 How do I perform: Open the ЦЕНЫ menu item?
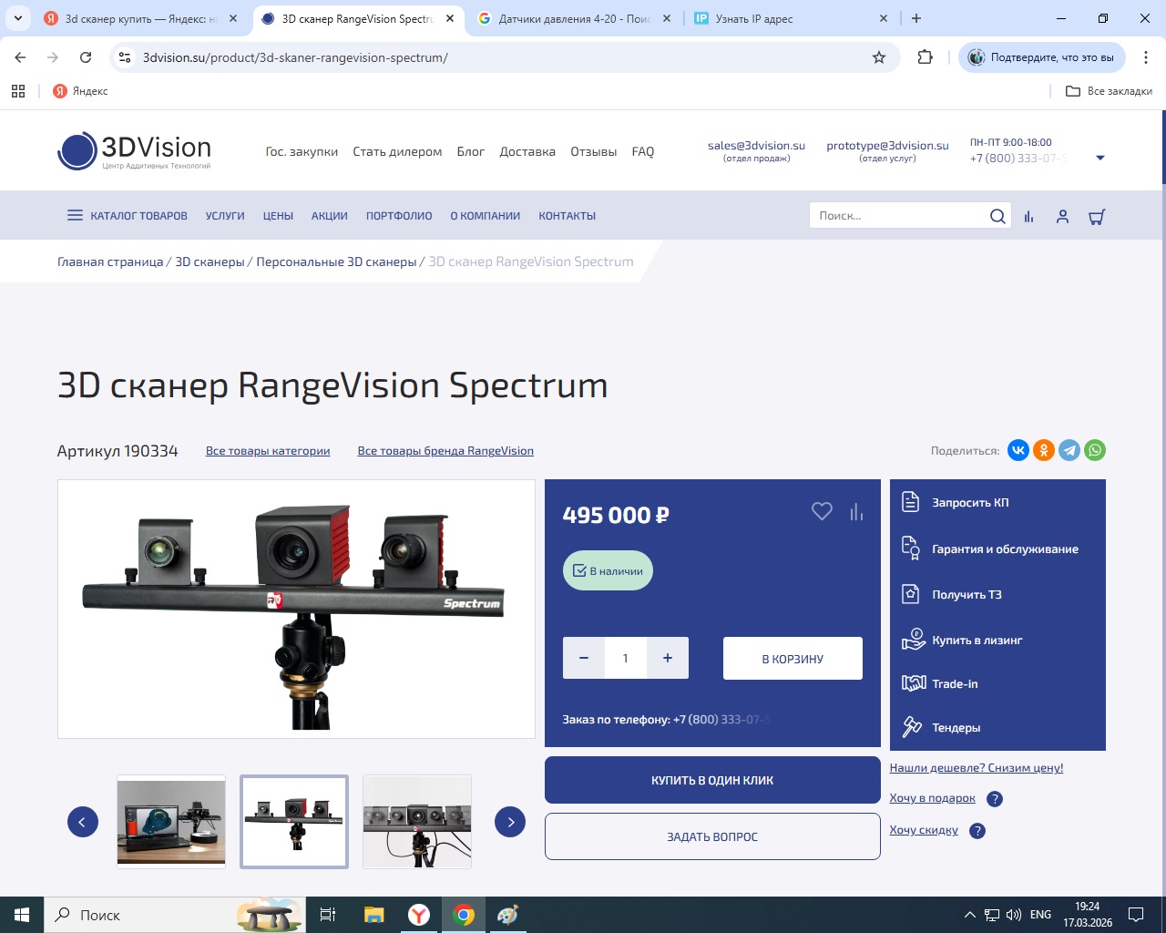(278, 216)
